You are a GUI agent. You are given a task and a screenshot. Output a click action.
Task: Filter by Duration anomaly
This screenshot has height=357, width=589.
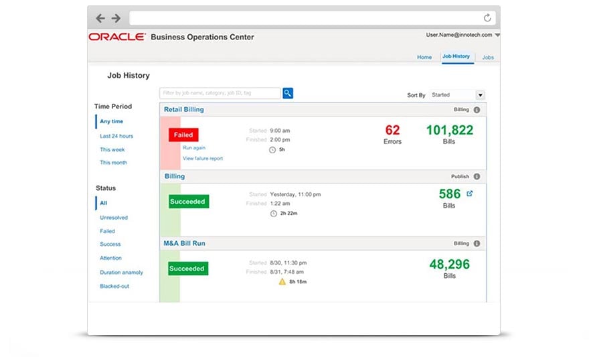click(x=121, y=273)
